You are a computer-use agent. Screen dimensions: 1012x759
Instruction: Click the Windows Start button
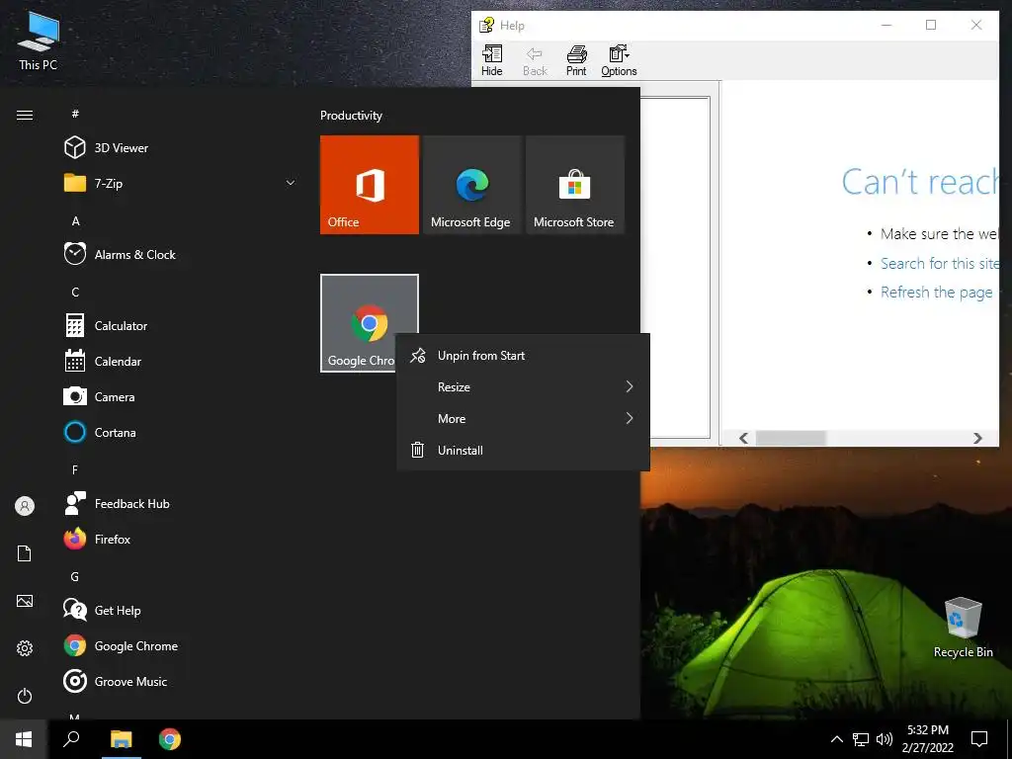[x=24, y=739]
